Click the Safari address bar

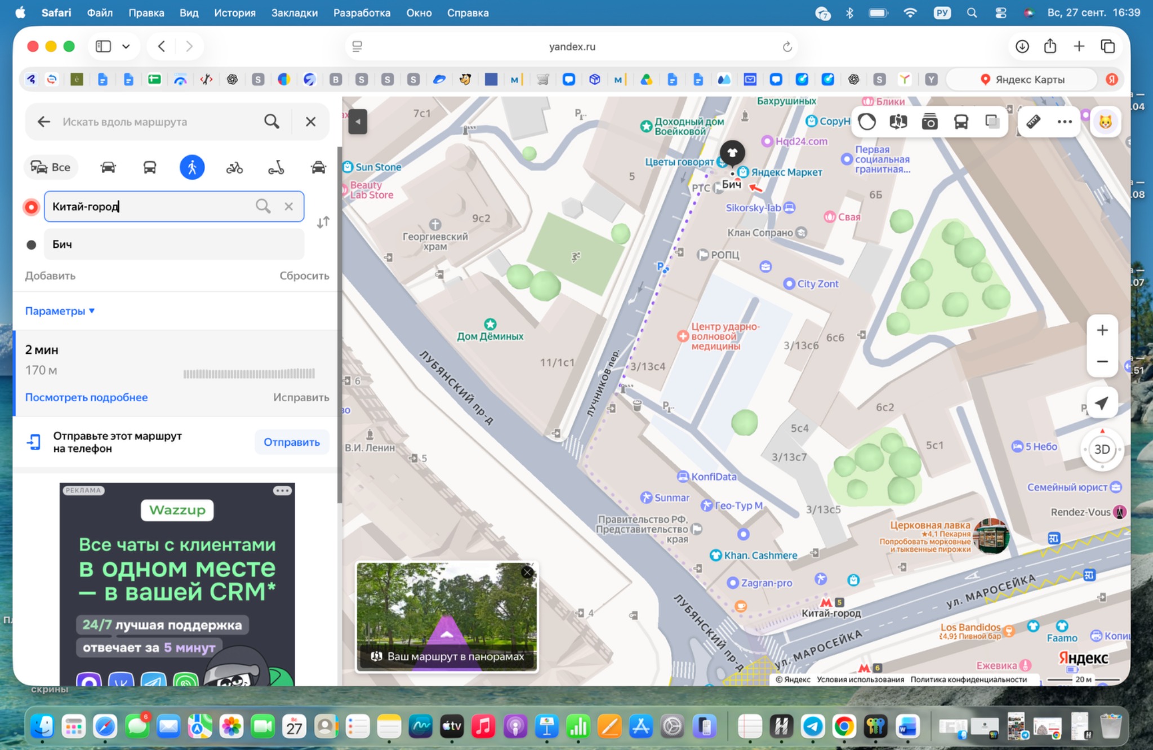[x=572, y=47]
